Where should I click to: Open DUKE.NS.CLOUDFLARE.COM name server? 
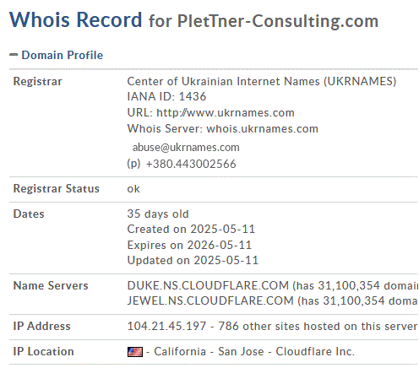(x=208, y=285)
